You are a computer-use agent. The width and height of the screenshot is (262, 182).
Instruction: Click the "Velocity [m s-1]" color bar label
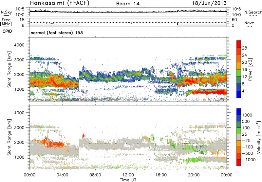coord(259,137)
